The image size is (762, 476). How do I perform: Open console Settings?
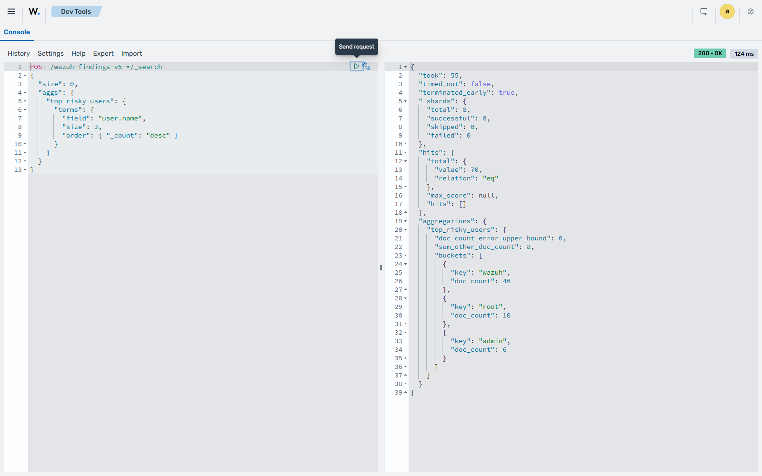click(50, 53)
